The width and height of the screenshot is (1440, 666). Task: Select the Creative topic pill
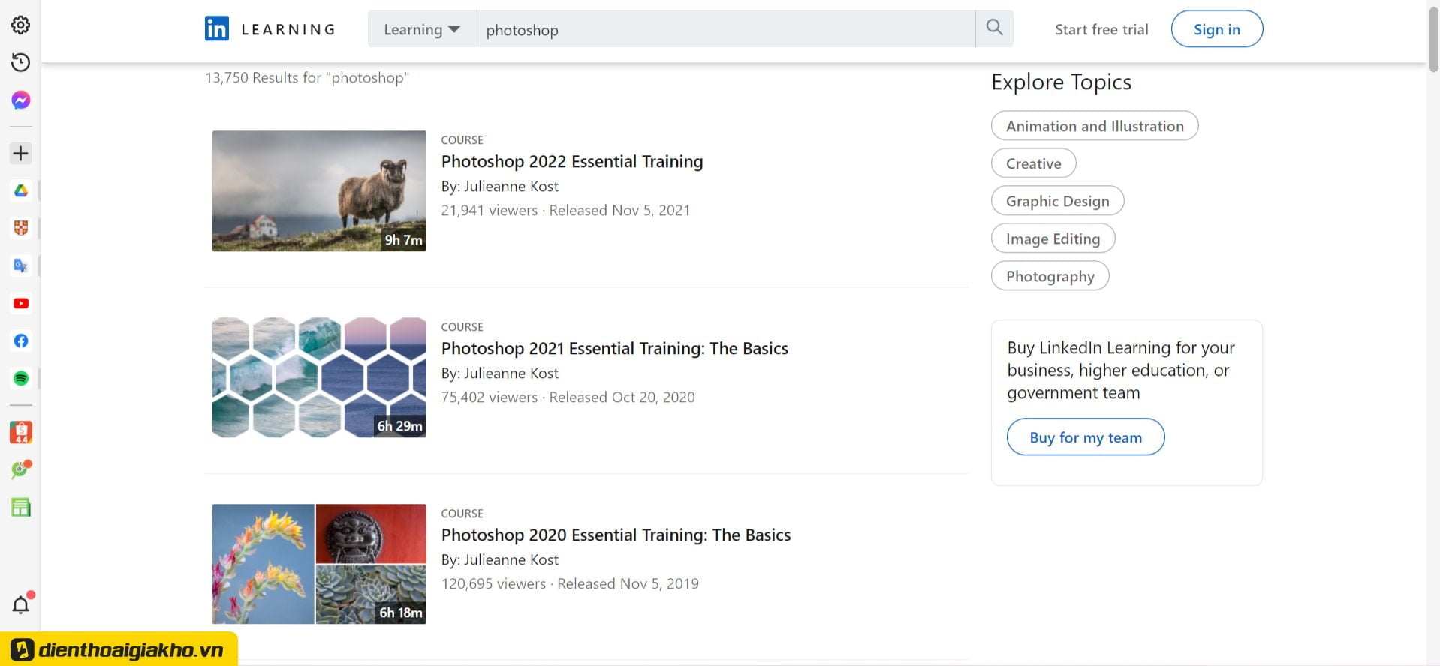click(x=1033, y=163)
